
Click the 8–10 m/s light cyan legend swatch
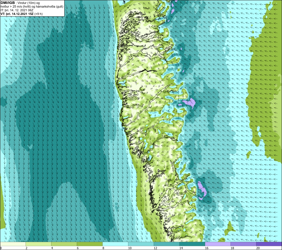tap(115, 244)
